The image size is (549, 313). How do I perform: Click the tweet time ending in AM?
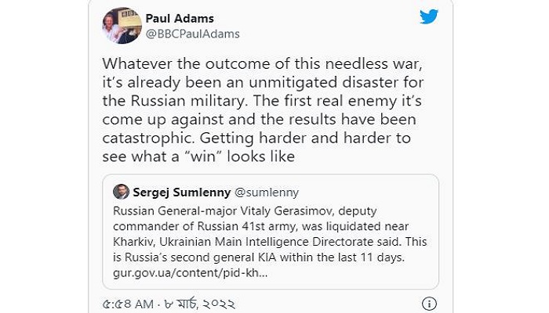point(128,304)
